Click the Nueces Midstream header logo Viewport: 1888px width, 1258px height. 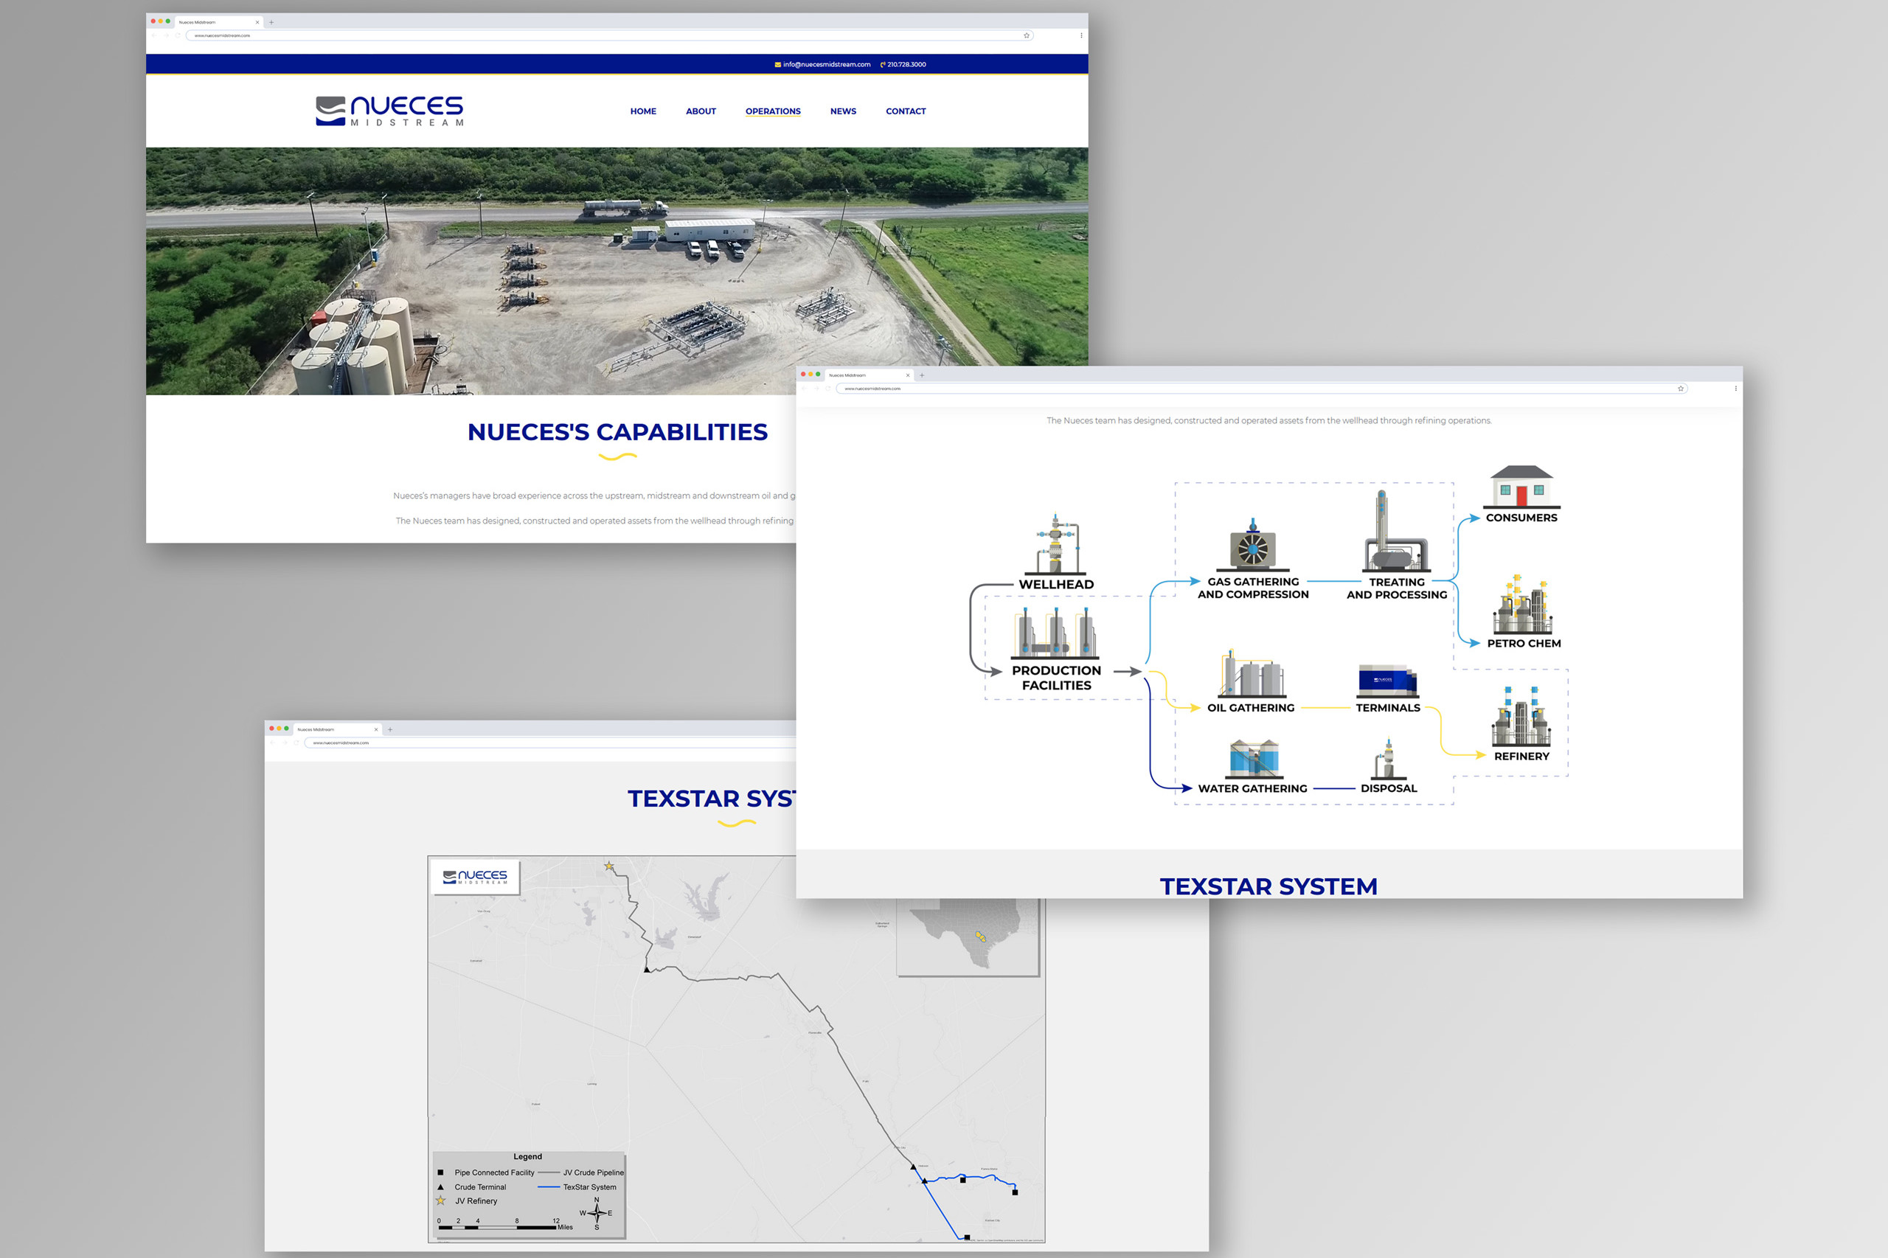[390, 111]
